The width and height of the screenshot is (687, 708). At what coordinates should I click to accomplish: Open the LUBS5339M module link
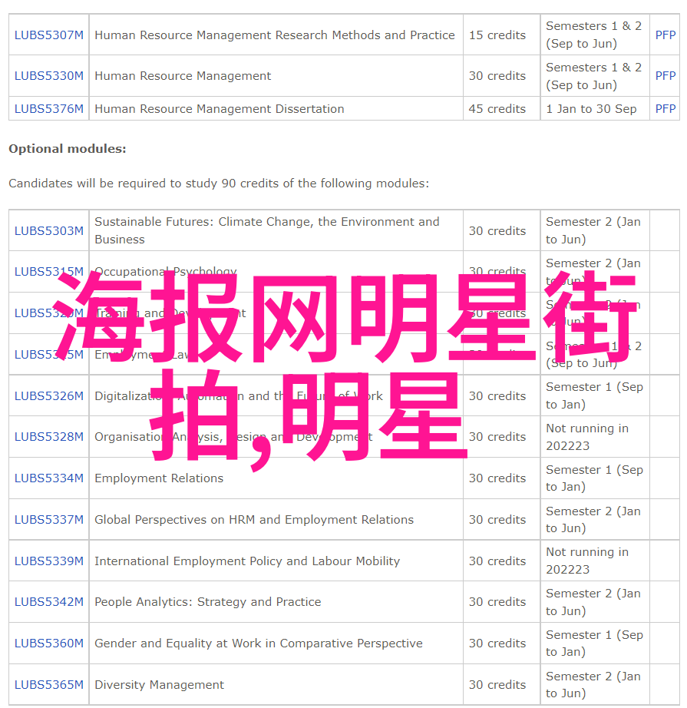pos(49,561)
